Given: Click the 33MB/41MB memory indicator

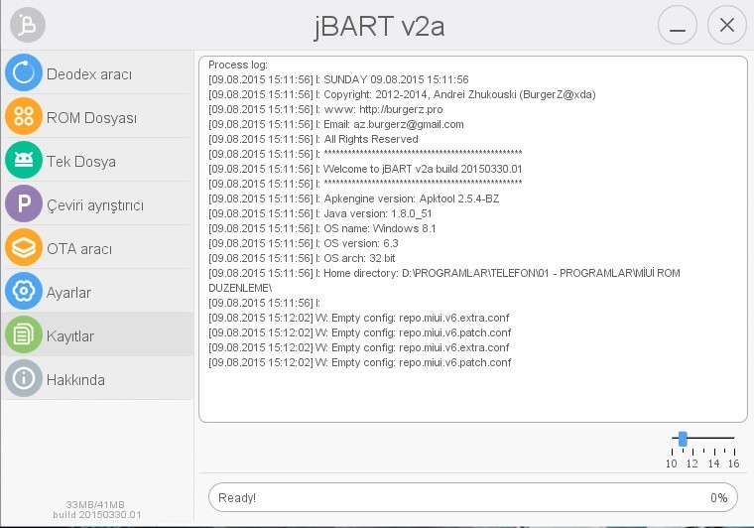Looking at the screenshot, I should click(x=95, y=504).
